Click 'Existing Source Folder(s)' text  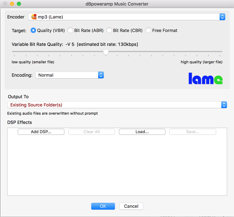pos(36,105)
